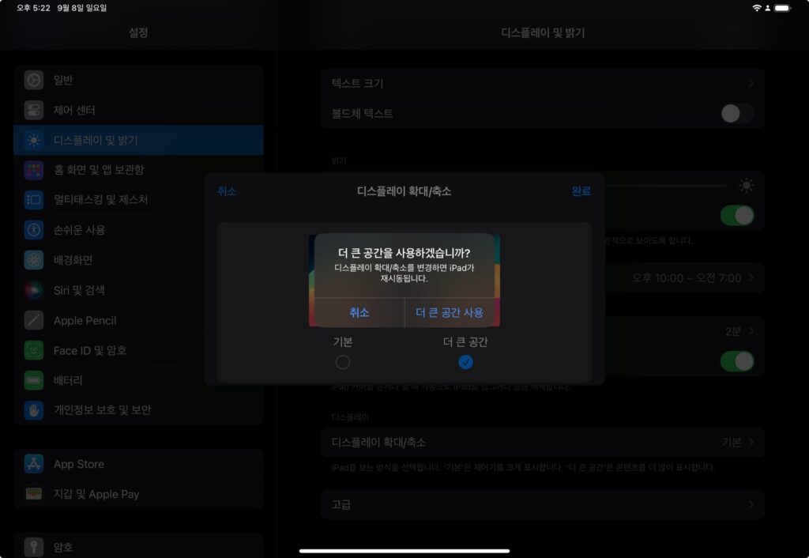This screenshot has width=809, height=558.
Task: Tap the 손쉬운 사용 sidebar label
Action: tap(80, 230)
